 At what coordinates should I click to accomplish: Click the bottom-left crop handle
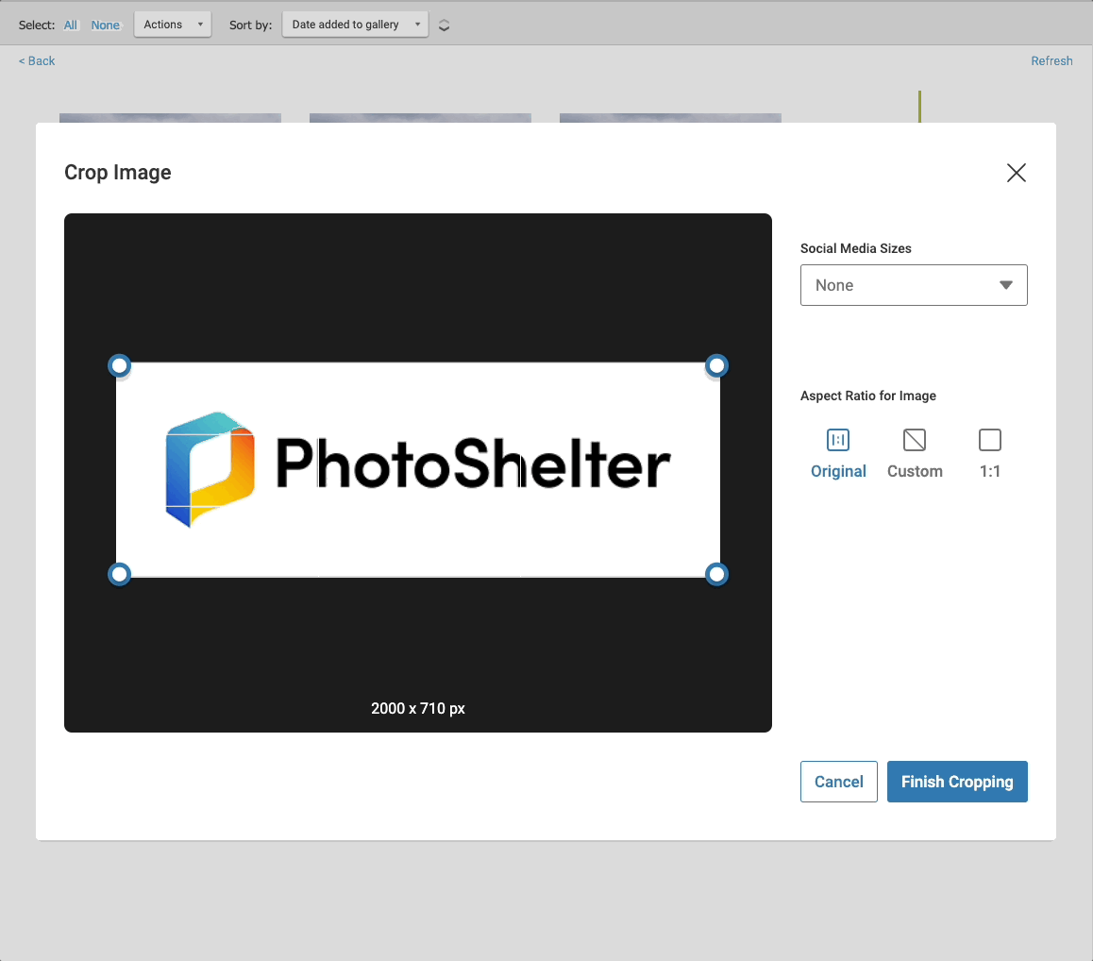click(119, 574)
